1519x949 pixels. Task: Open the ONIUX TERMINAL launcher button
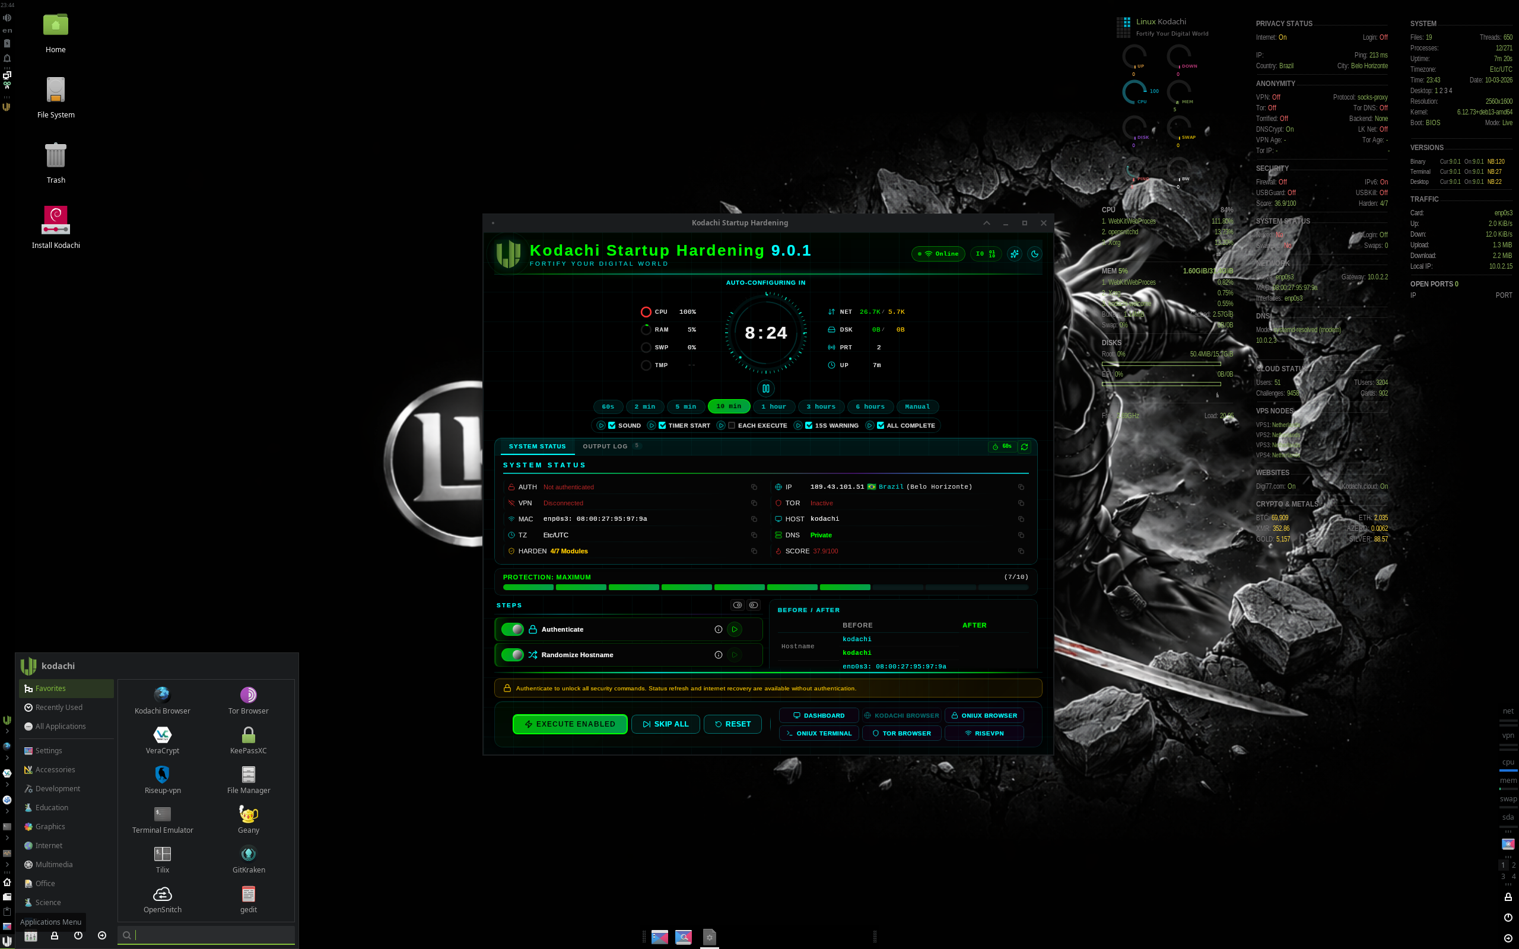819,734
